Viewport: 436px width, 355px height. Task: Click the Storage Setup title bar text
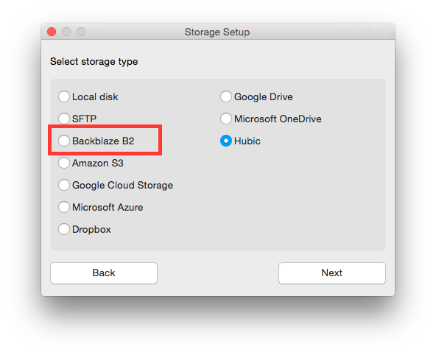coord(217,32)
